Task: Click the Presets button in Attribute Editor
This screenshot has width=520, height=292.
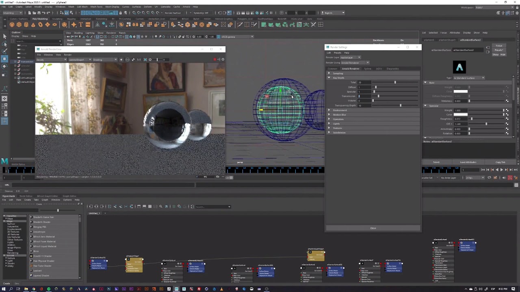Action: 499,50
